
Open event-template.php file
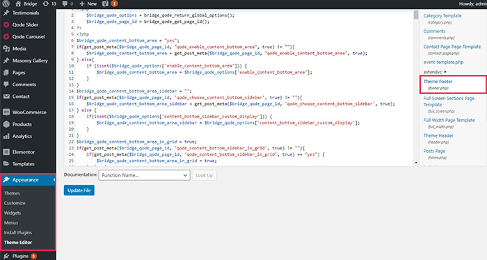pos(443,63)
